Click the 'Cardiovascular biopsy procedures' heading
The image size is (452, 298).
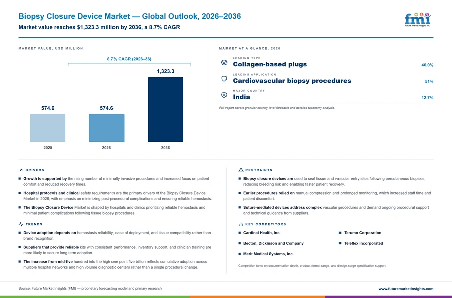292,81
